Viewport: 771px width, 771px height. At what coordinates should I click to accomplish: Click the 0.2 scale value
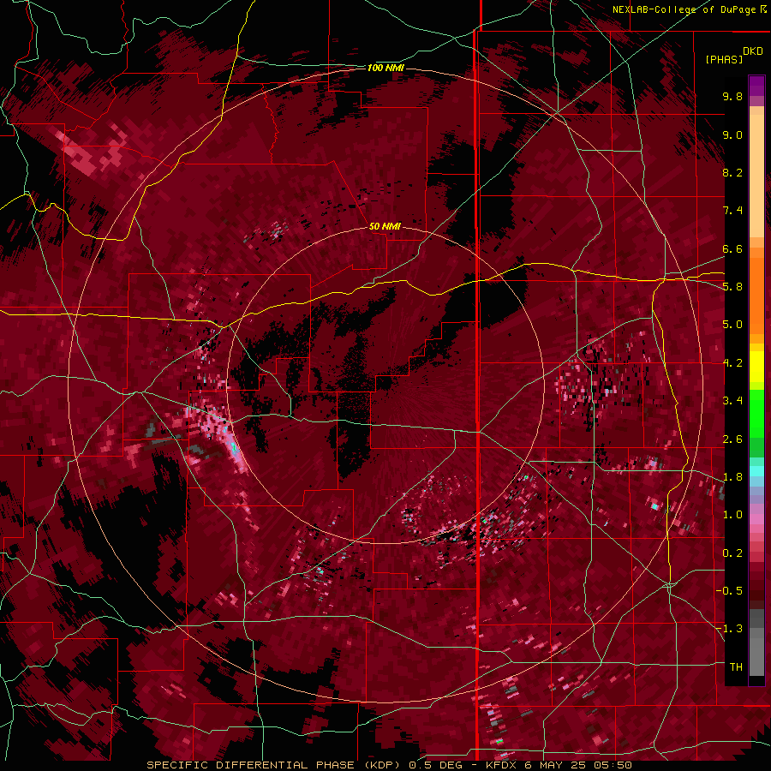click(732, 553)
